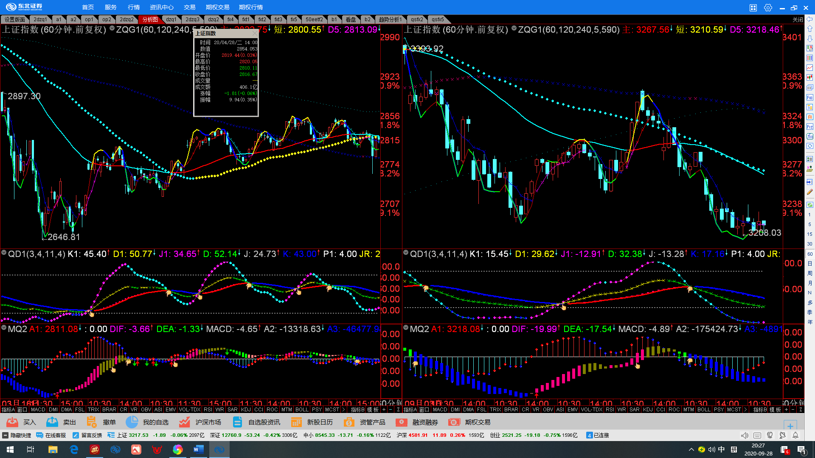
Task: Expand more indicators arrow after MCST on right panel
Action: (x=745, y=410)
